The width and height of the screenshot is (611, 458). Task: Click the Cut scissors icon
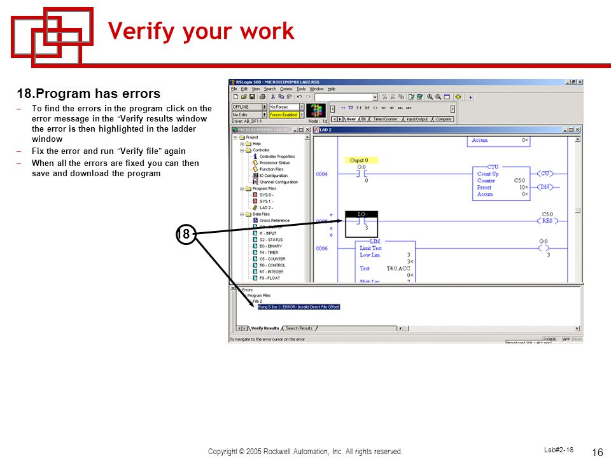pos(273,97)
